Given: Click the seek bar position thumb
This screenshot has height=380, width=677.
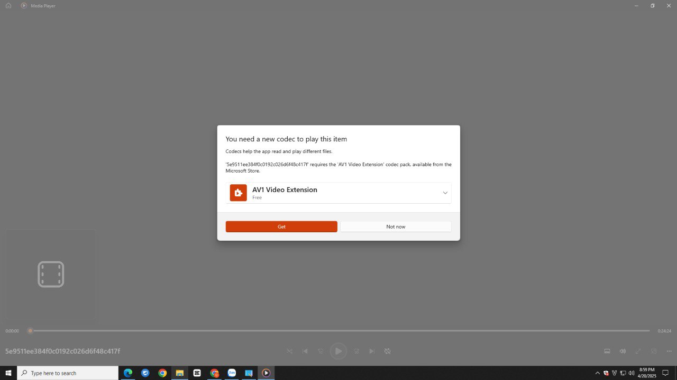Looking at the screenshot, I should tap(30, 330).
